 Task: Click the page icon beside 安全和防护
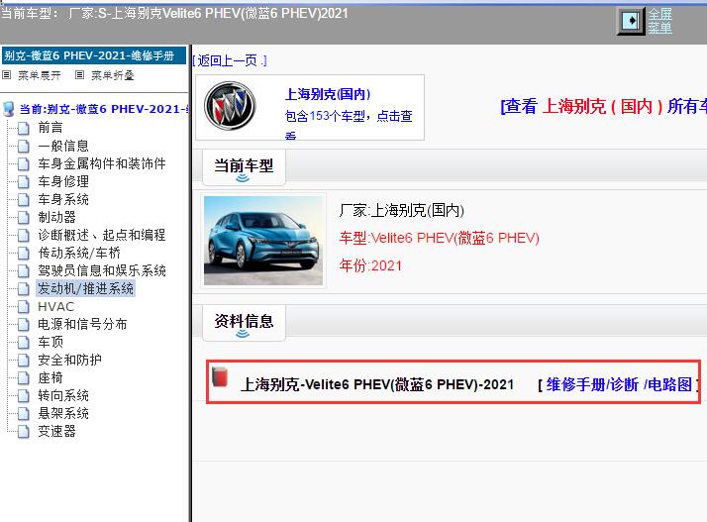click(24, 361)
